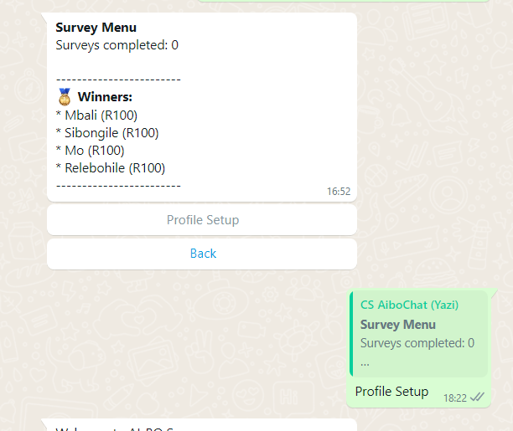This screenshot has height=431, width=513.
Task: Click the bold Survey Menu heading
Action: click(96, 28)
